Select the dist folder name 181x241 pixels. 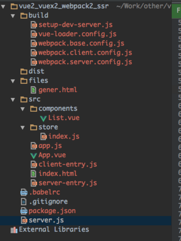click(36, 71)
